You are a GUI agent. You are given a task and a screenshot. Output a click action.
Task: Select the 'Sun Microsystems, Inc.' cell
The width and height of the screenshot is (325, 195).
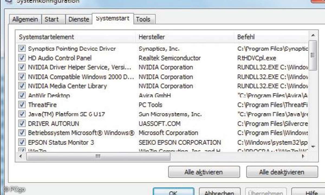coord(170,114)
